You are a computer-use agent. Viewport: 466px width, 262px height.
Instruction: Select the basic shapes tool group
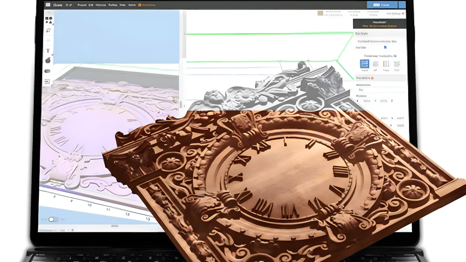point(48,20)
